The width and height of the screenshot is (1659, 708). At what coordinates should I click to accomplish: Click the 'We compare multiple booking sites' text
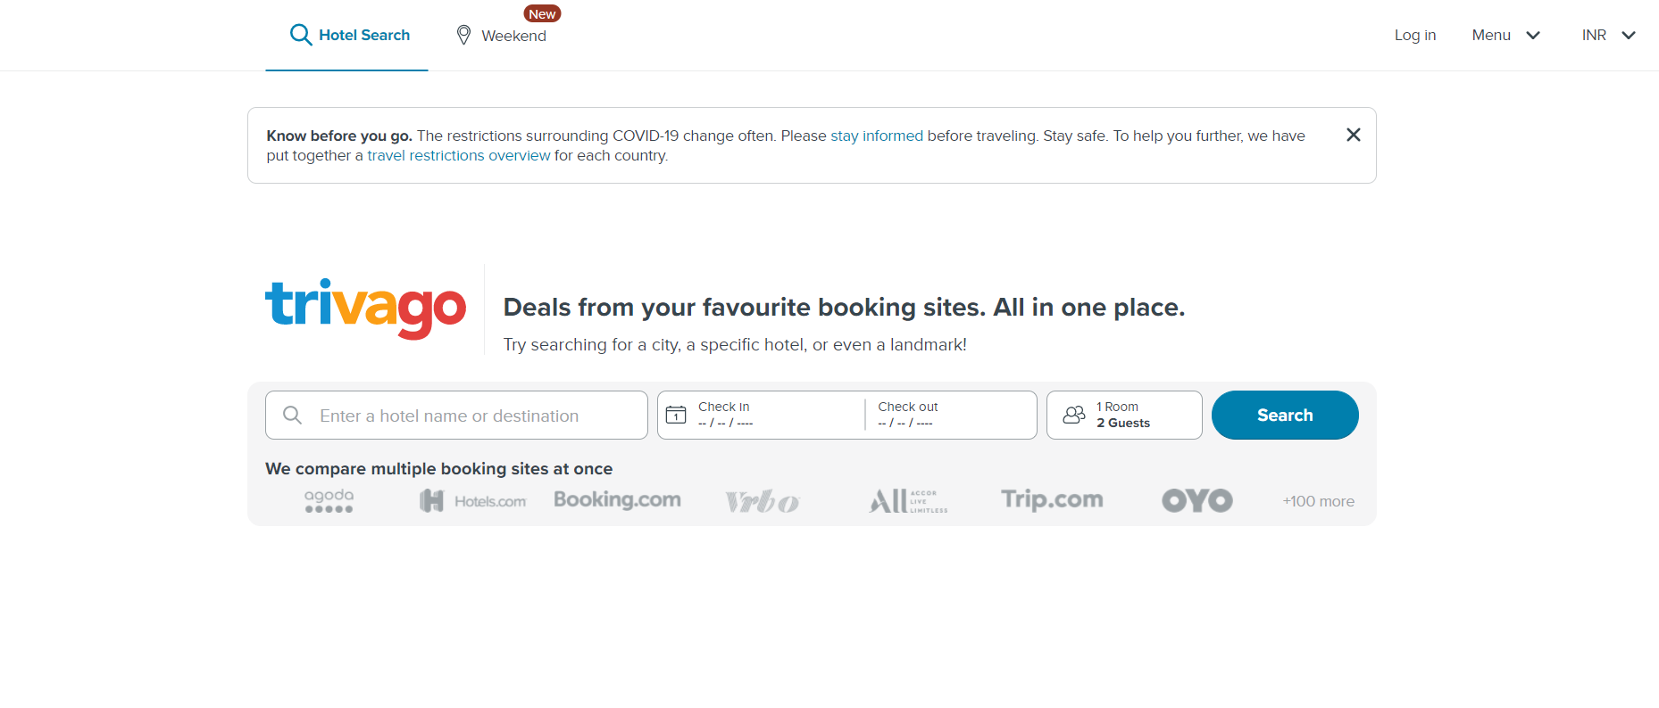438,468
